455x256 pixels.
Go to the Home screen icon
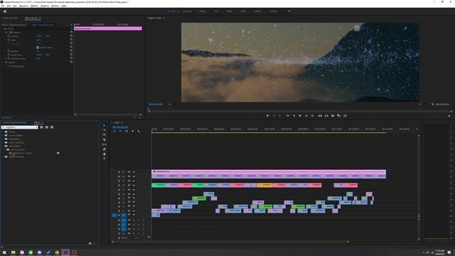5,11
